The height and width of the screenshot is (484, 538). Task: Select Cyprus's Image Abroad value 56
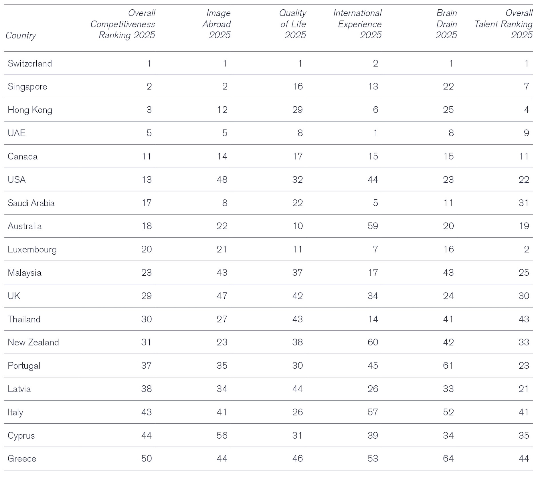click(x=222, y=435)
